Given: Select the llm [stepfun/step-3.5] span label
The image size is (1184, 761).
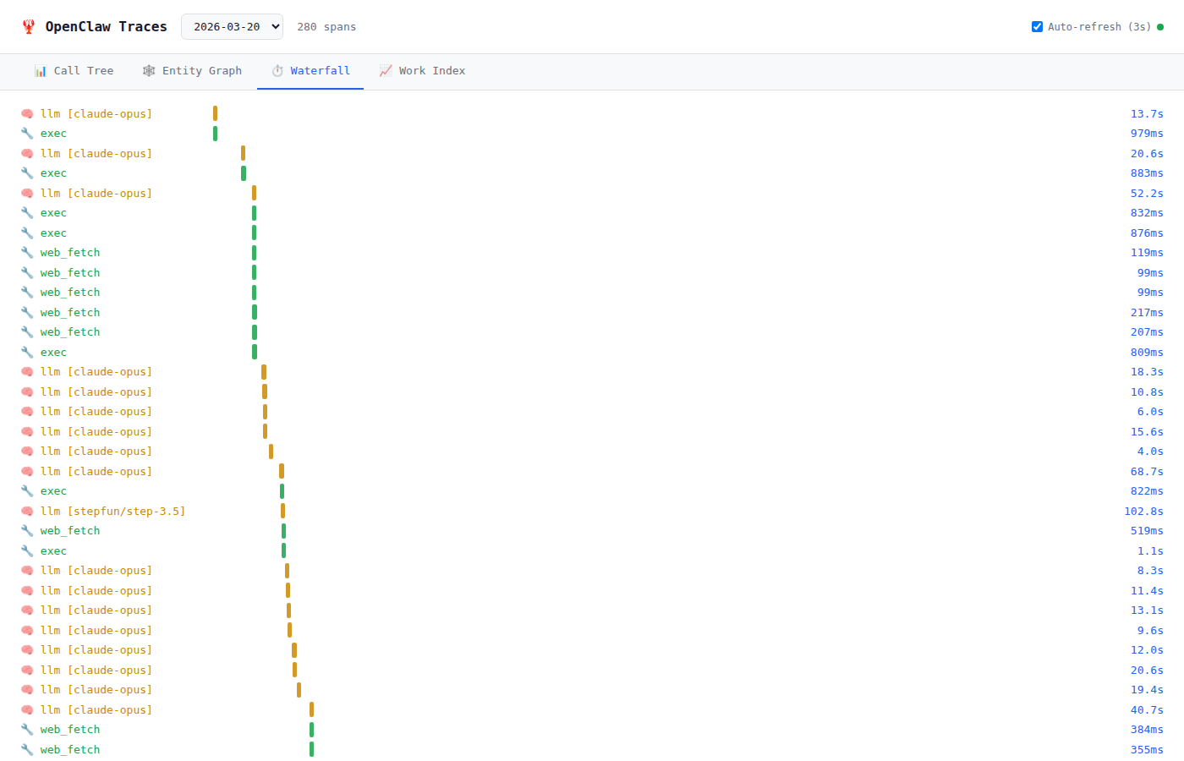Looking at the screenshot, I should [x=112, y=512].
